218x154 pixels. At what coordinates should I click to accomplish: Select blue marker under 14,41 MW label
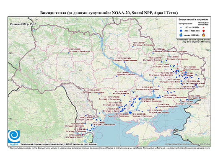click(125, 62)
